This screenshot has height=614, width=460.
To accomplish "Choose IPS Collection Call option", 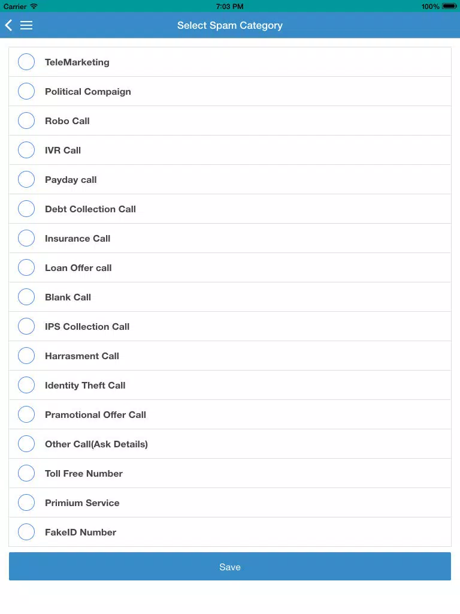I will pos(230,326).
